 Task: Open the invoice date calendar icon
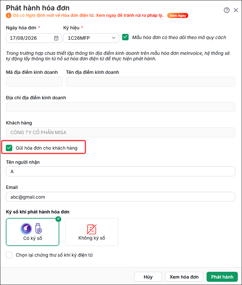(56, 38)
